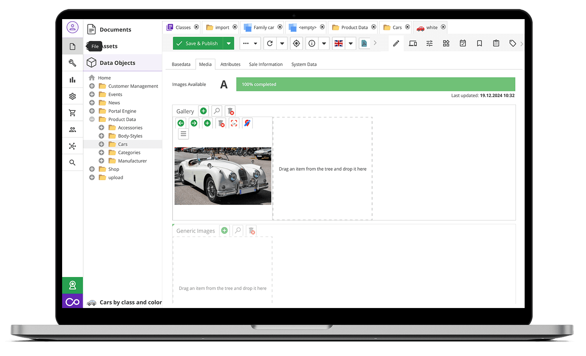Click the white car gallery thumbnail
The width and height of the screenshot is (586, 356).
click(x=223, y=176)
